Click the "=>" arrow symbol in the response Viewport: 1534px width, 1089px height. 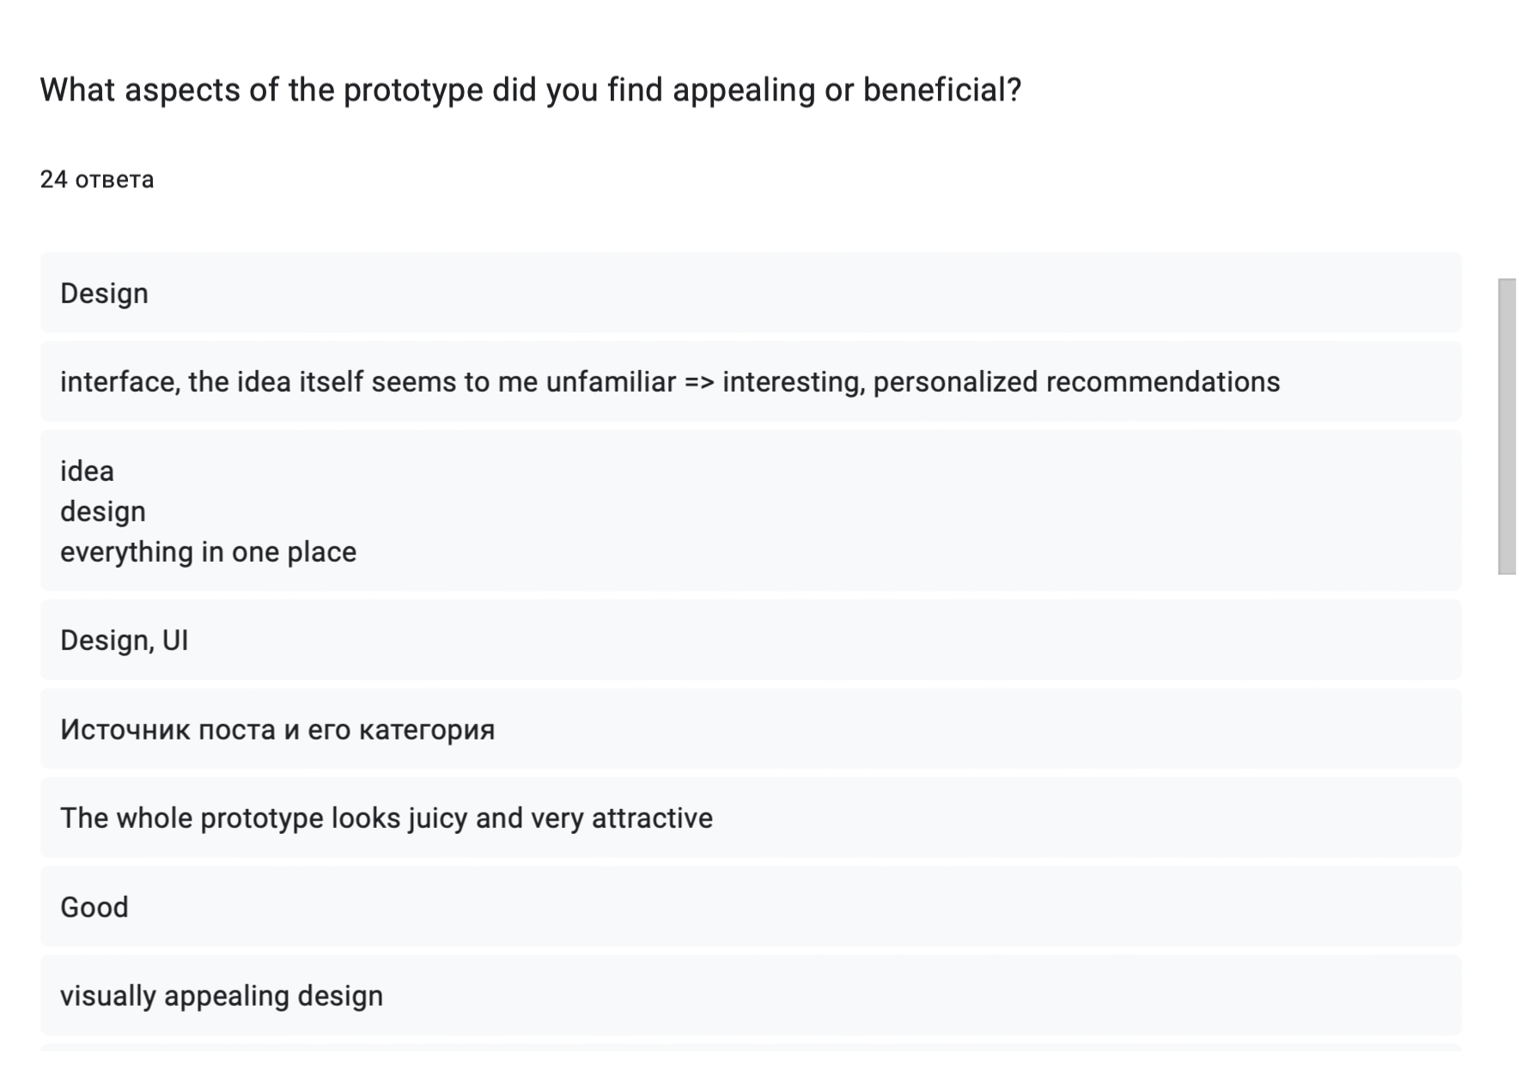[x=699, y=382]
